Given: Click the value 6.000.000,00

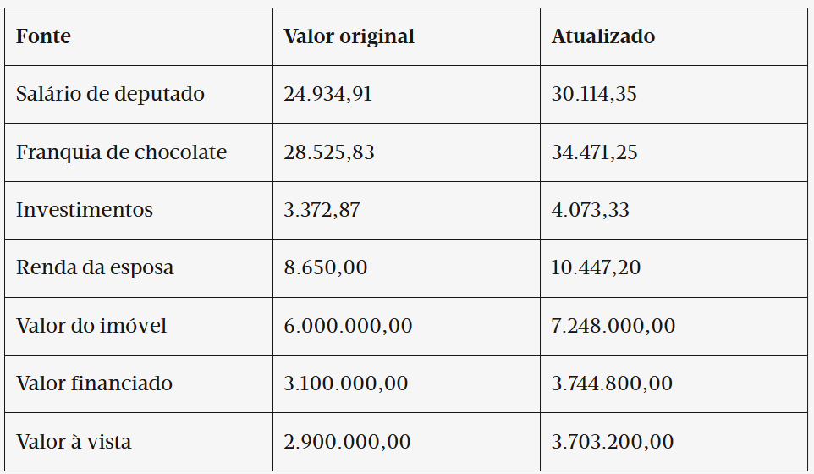Looking at the screenshot, I should pos(348,326).
